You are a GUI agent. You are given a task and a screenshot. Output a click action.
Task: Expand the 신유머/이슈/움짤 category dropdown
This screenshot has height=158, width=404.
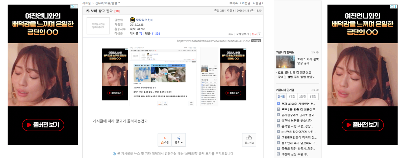(119, 3)
